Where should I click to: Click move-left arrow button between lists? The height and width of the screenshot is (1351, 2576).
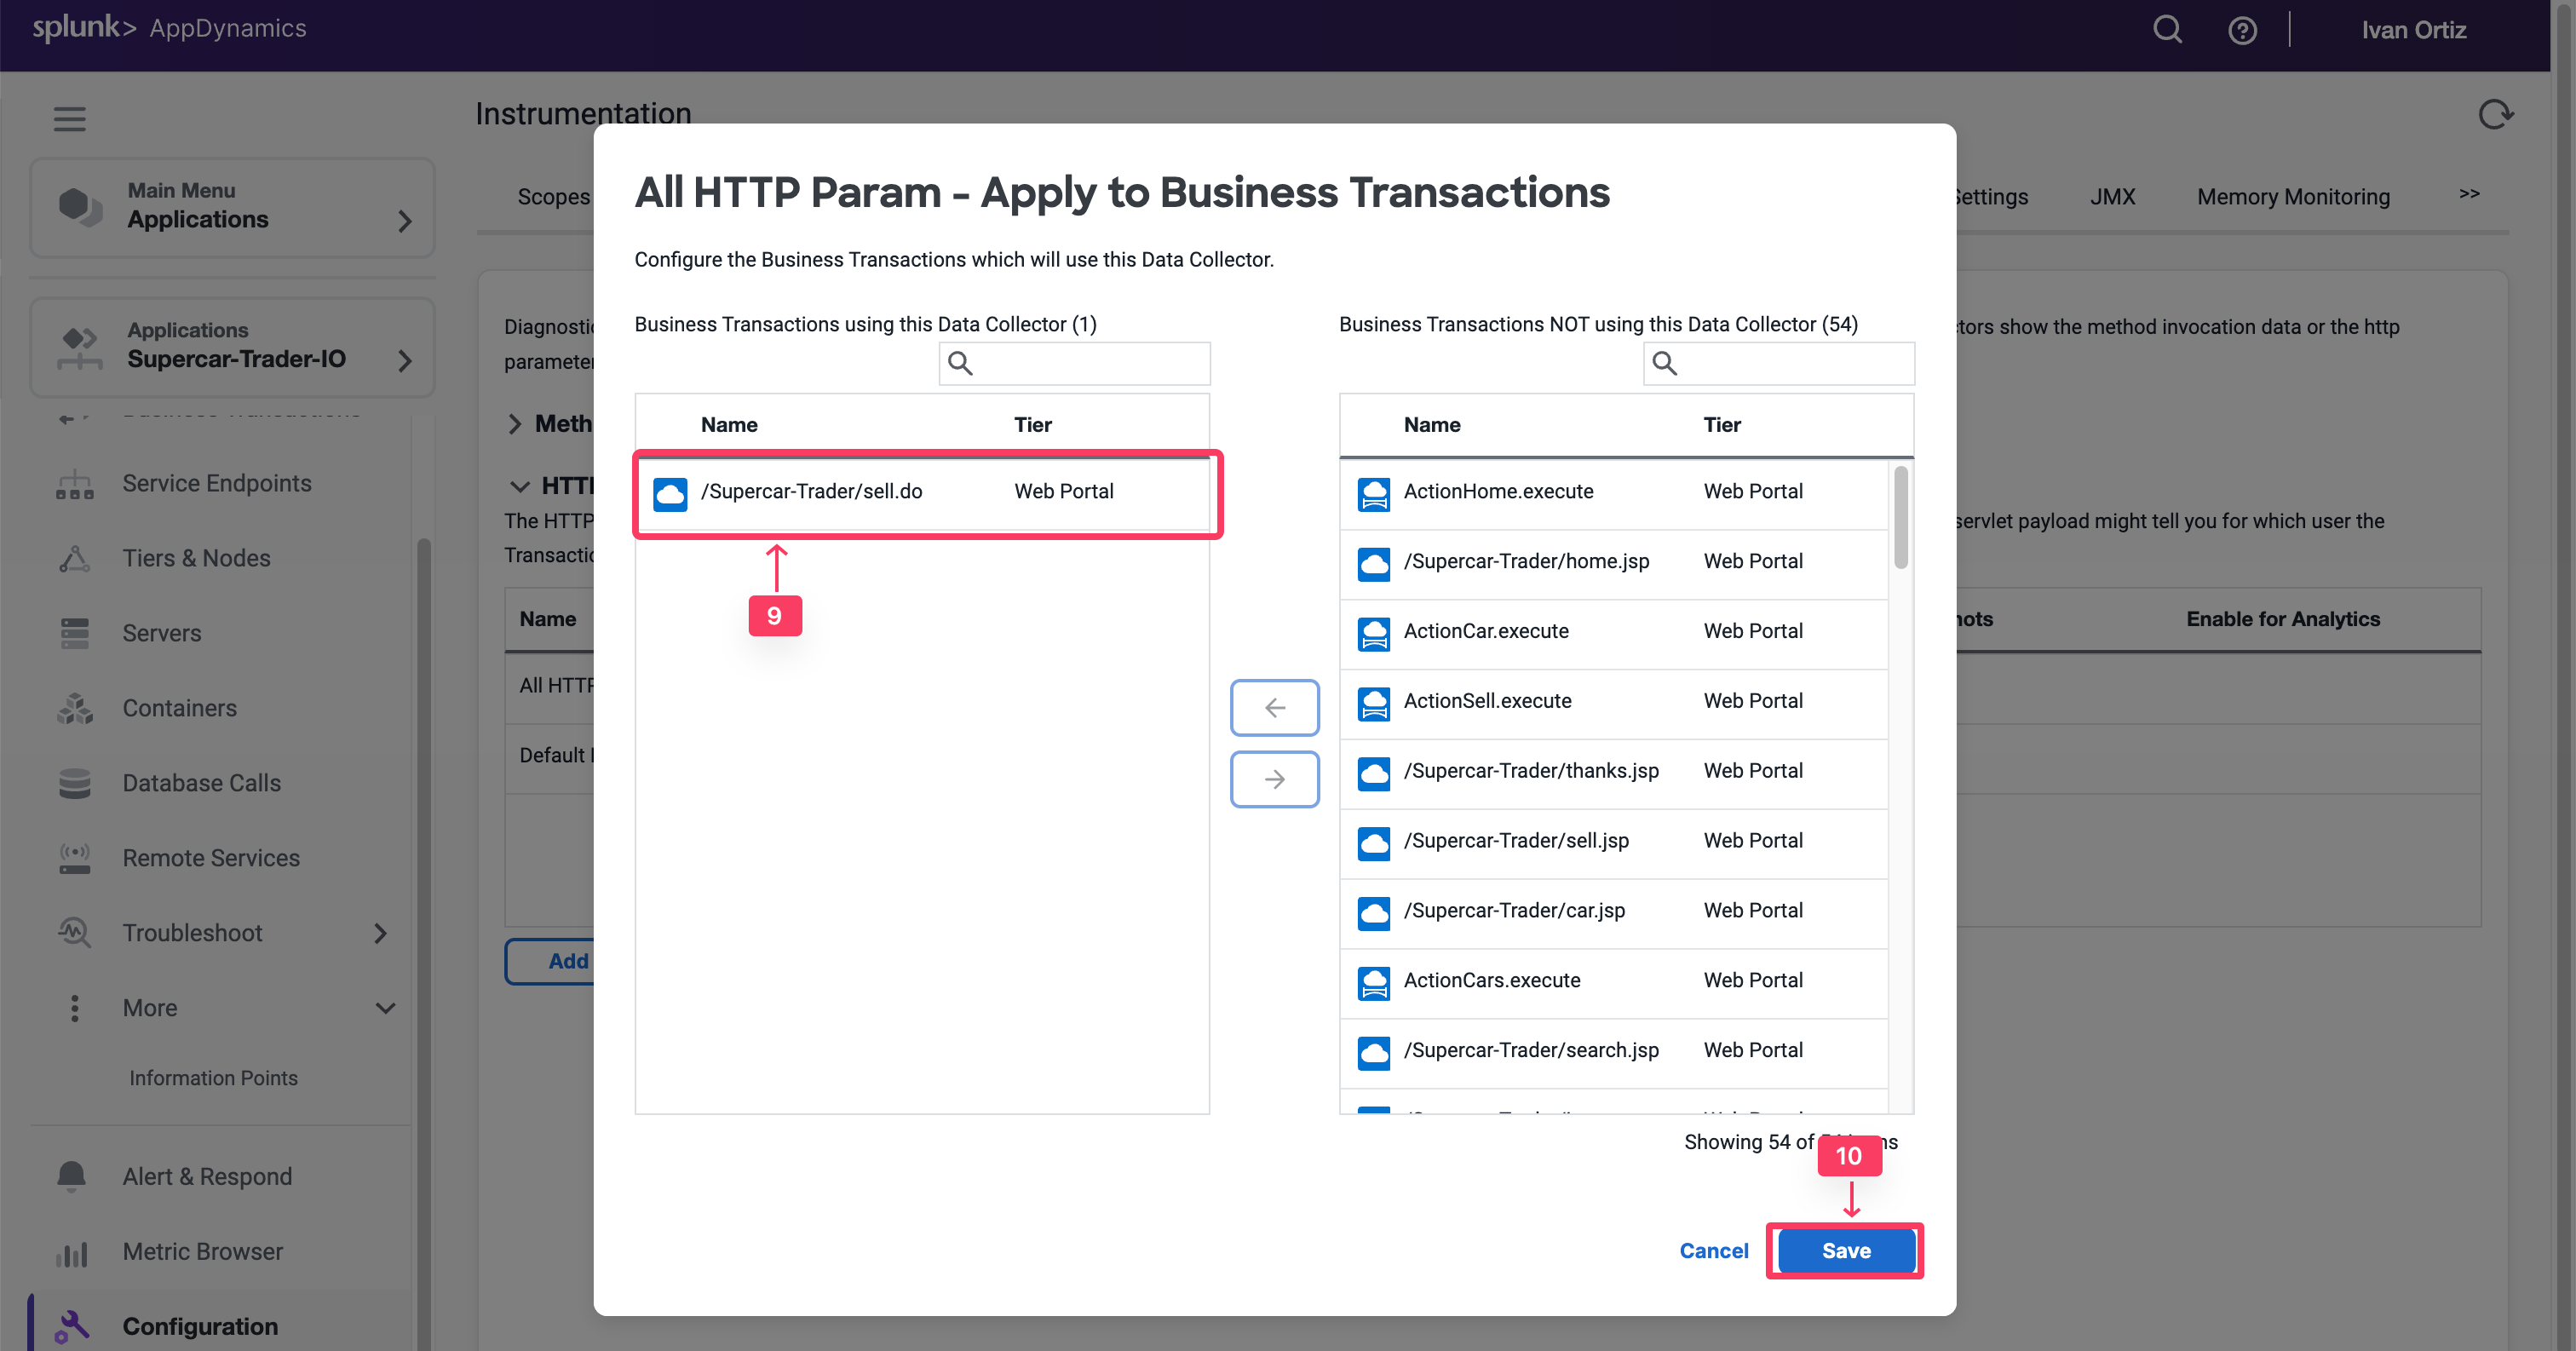(1274, 708)
